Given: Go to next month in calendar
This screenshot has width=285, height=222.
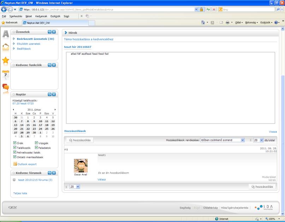Looking at the screenshot, I should tap(55, 109).
